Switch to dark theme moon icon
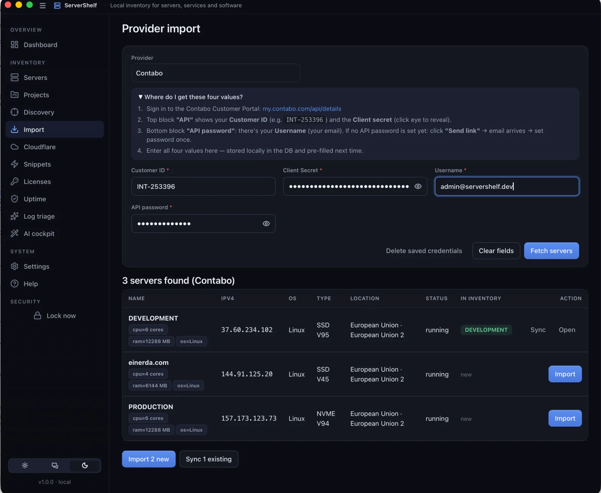This screenshot has height=493, width=601. (x=85, y=466)
